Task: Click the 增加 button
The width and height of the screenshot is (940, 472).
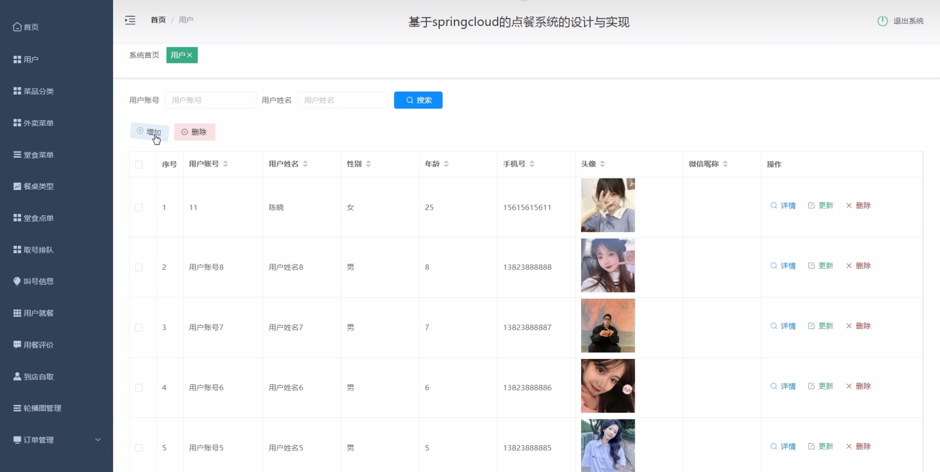Action: pyautogui.click(x=150, y=132)
